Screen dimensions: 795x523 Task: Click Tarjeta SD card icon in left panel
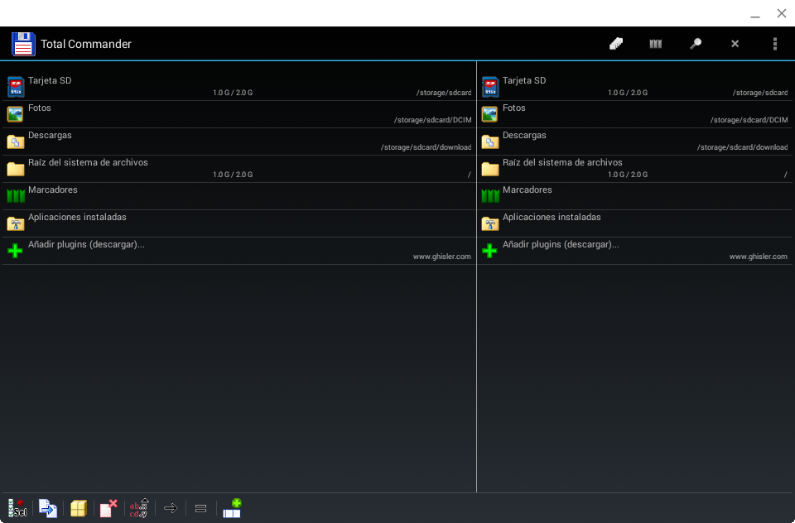tap(16, 87)
